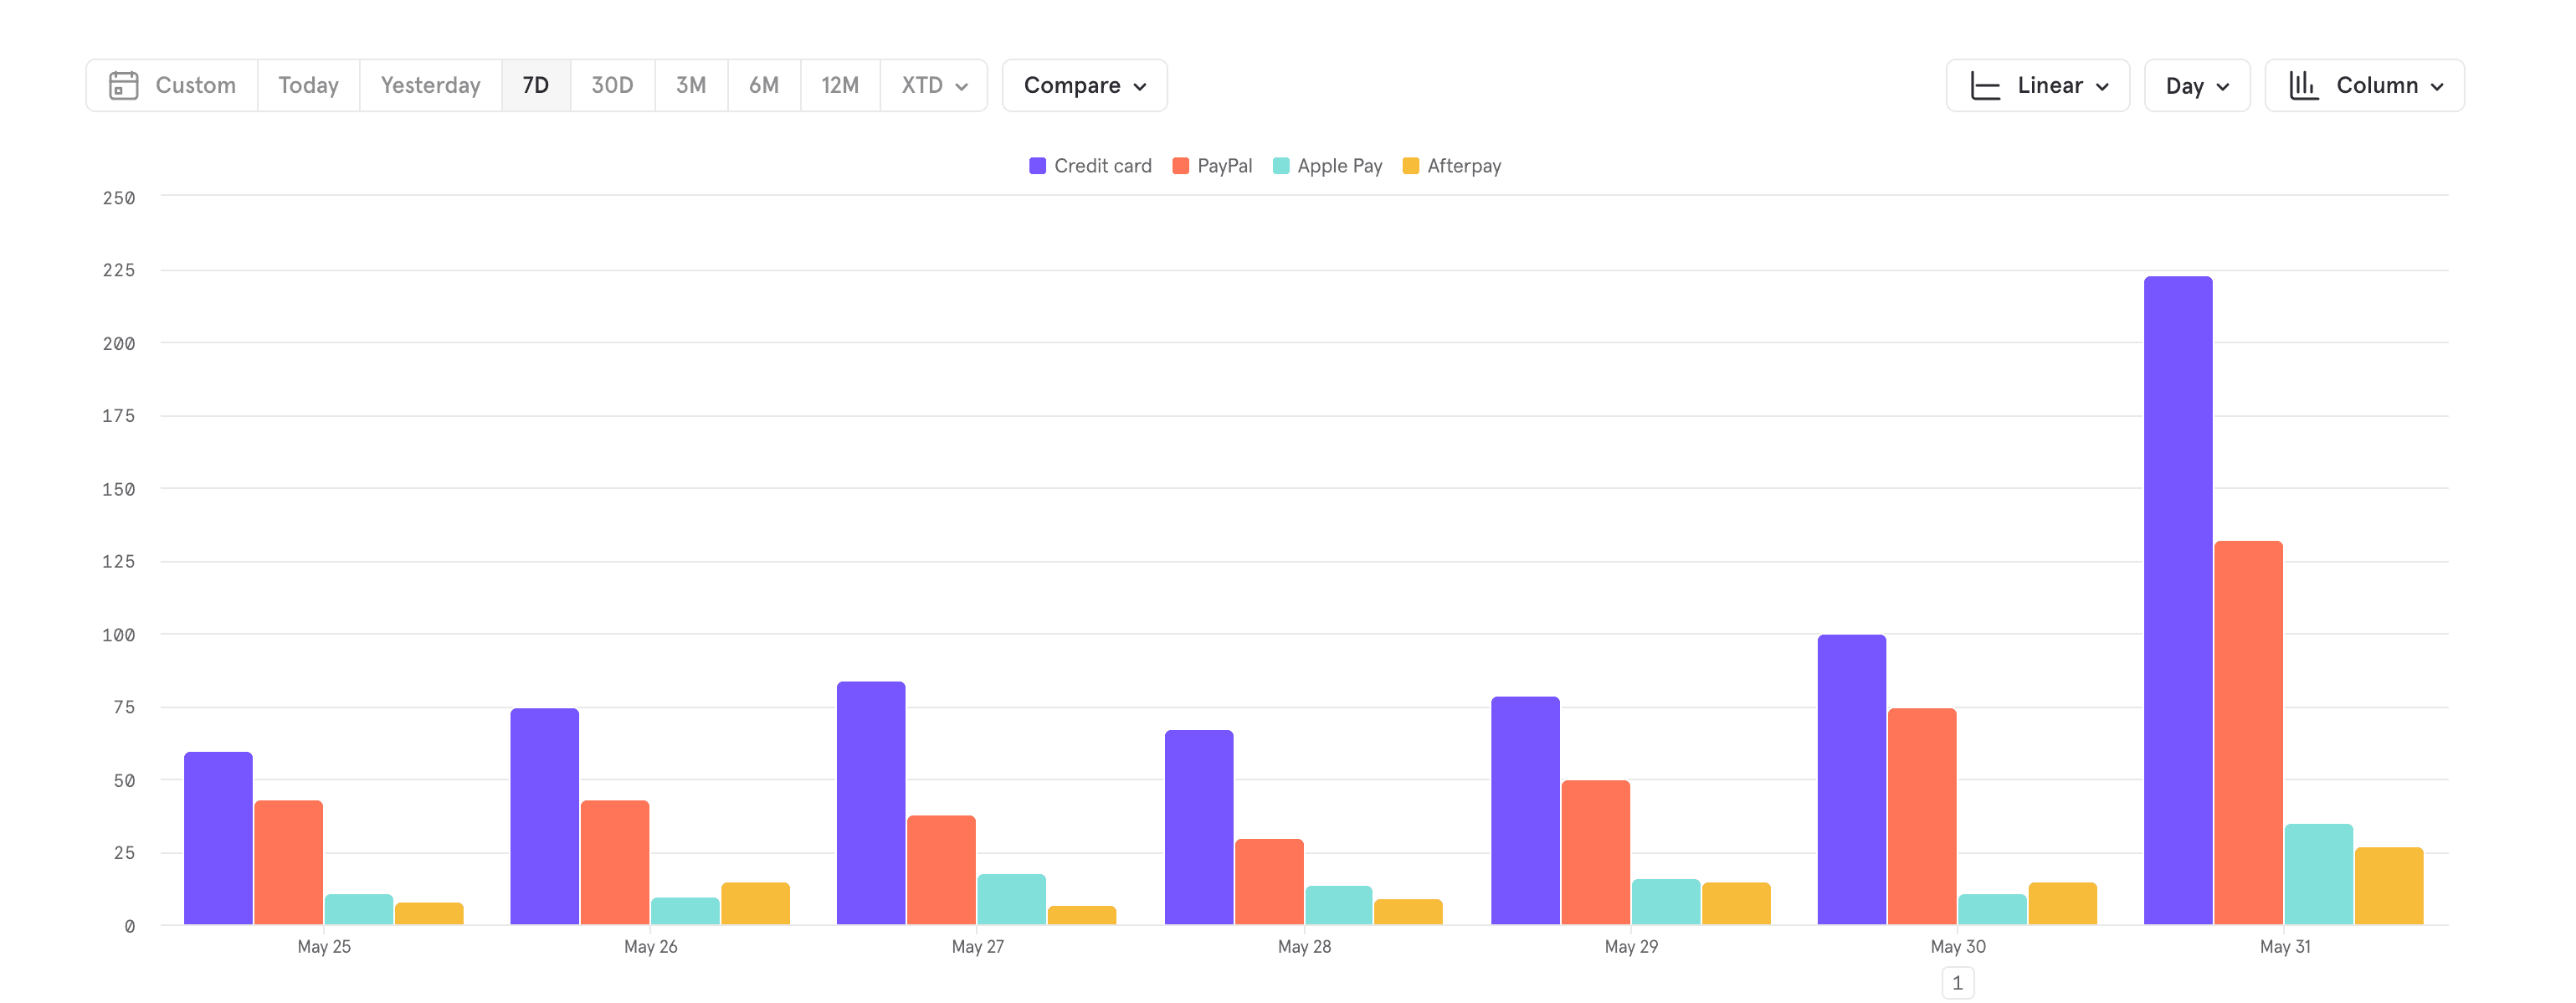
Task: Select the Yesterday date range tab
Action: [429, 85]
